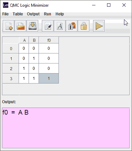132x151 pixels.
Task: Click the copy clipboard toolbar icon
Action: click(71, 26)
